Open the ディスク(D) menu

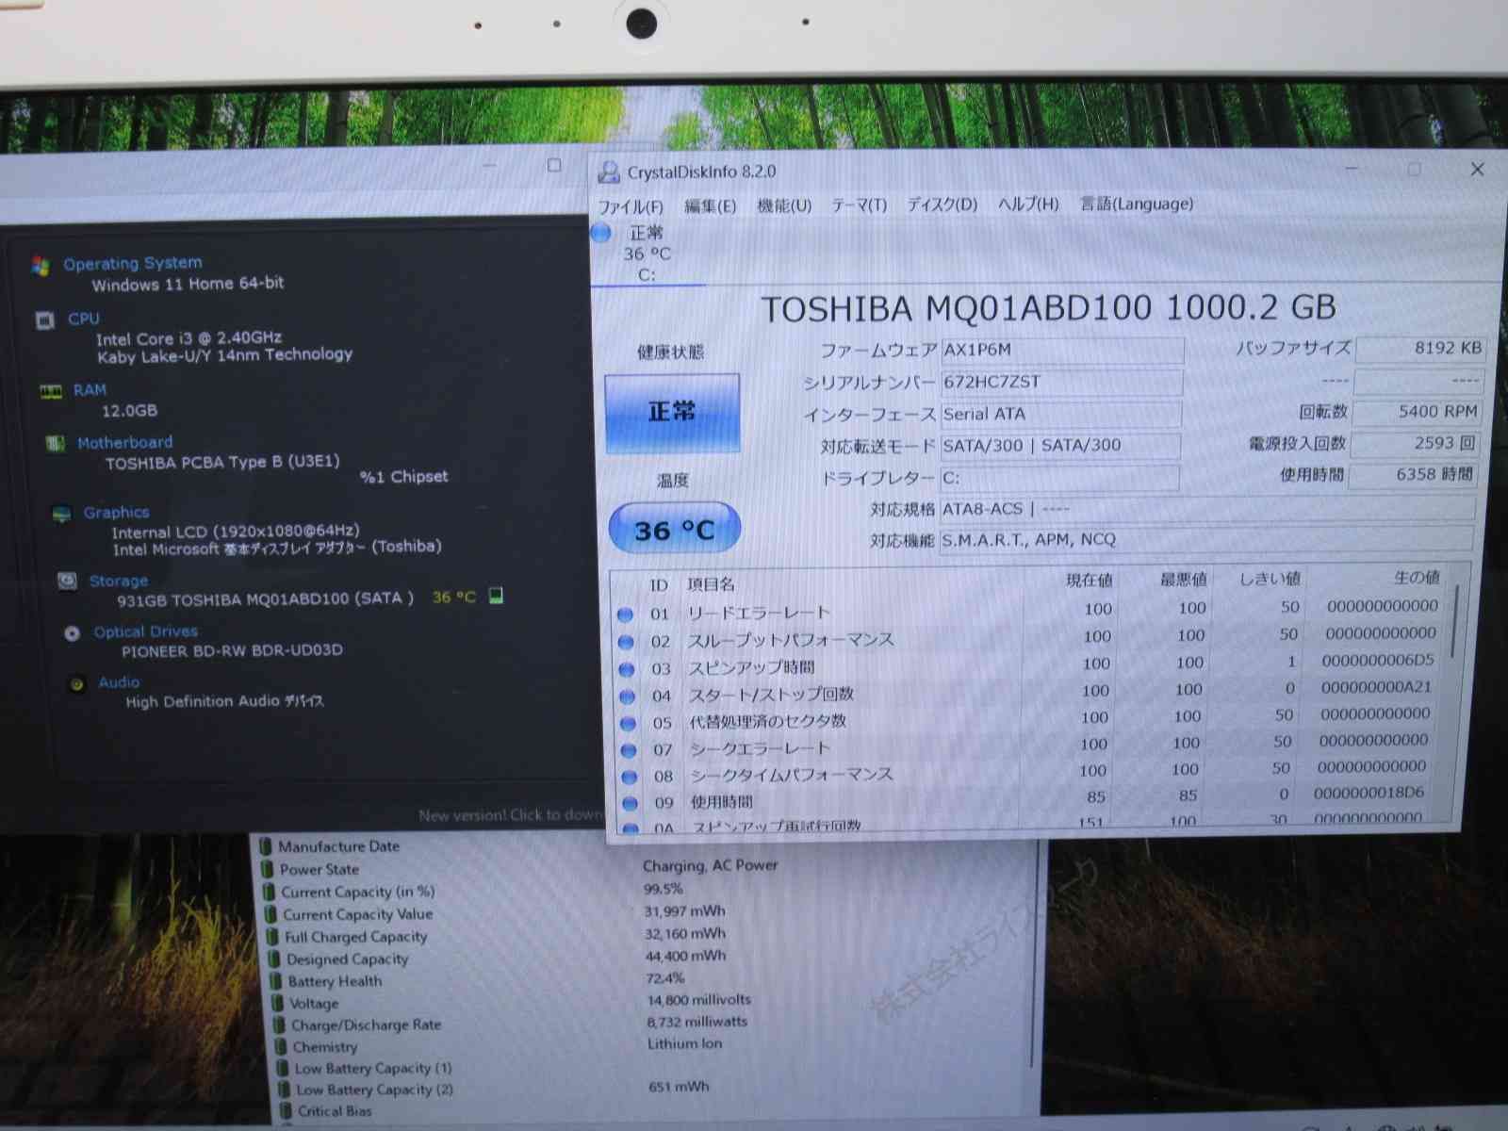coord(942,205)
